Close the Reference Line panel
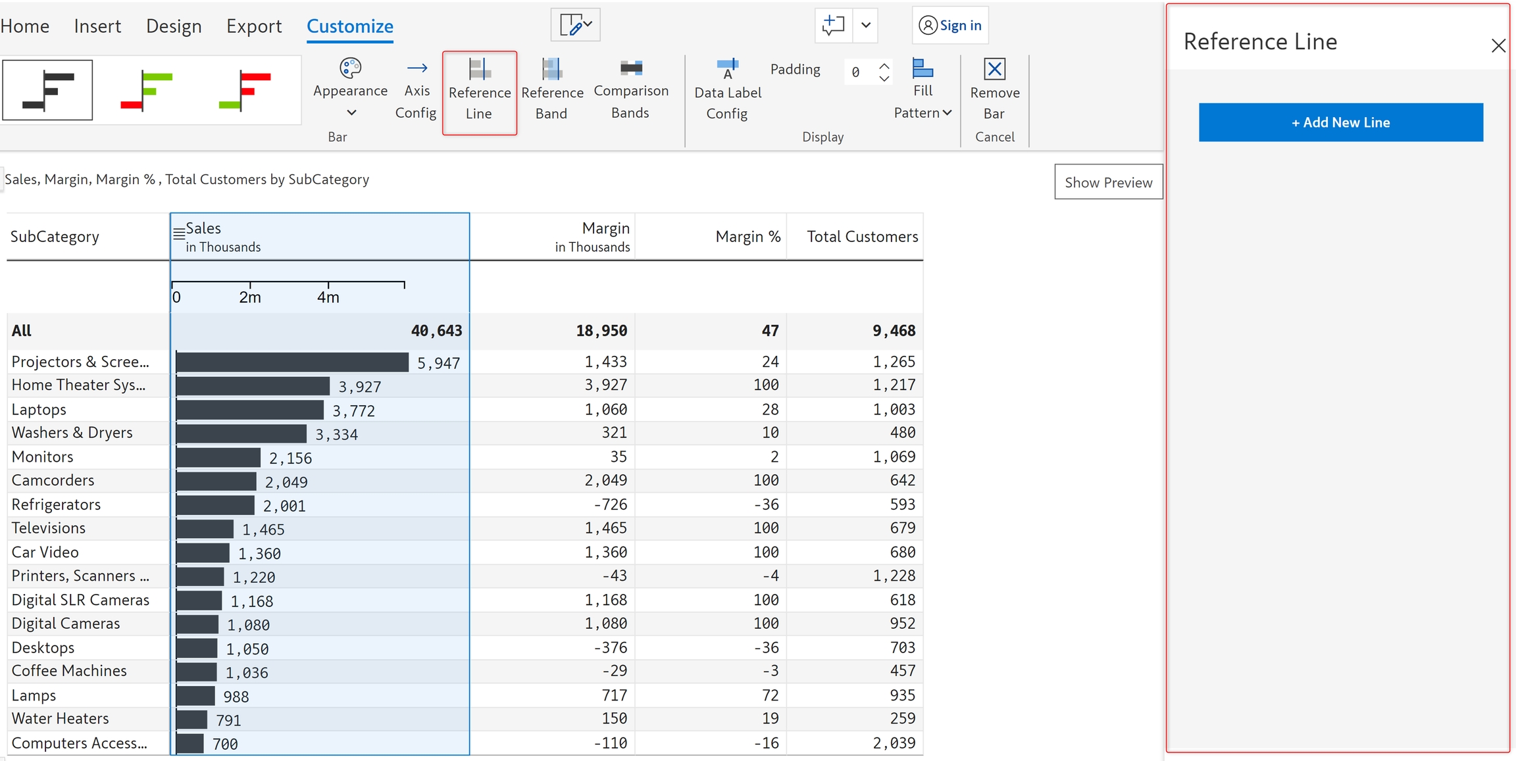 click(1498, 45)
